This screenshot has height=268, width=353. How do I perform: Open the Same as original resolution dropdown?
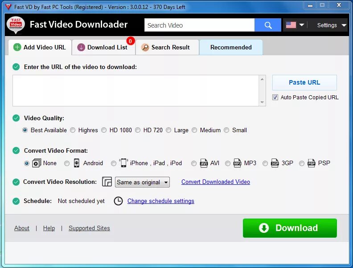click(142, 182)
